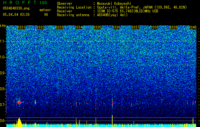200x127 pixels.
Task: Click the version number 1.00
Action: [43, 3]
